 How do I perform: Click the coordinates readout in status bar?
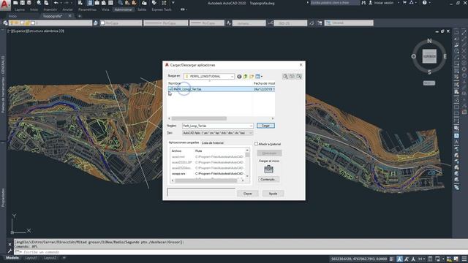coord(359,259)
